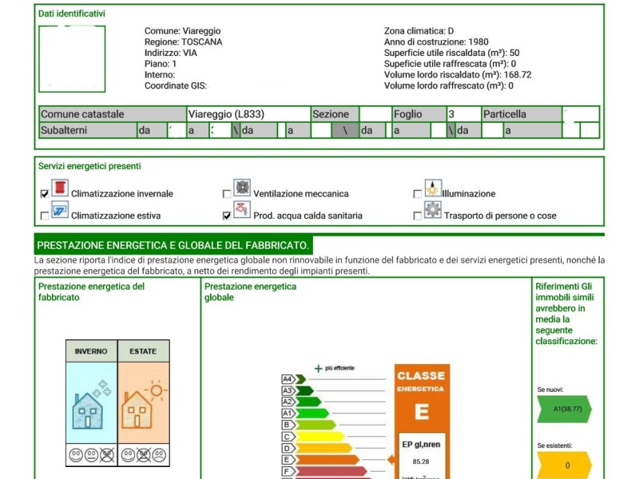The image size is (639, 479).
Task: Click the mechanical ventilation fan icon
Action: point(242,188)
